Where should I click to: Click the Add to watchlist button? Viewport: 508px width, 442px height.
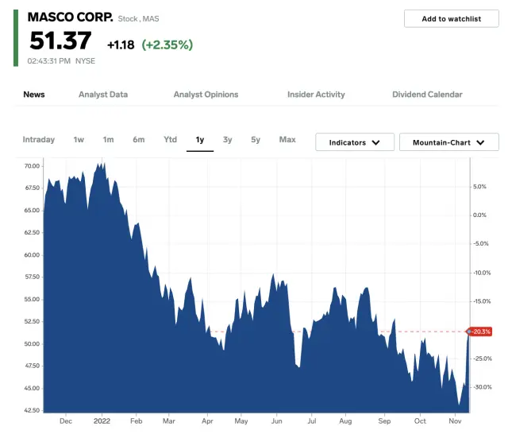point(451,19)
